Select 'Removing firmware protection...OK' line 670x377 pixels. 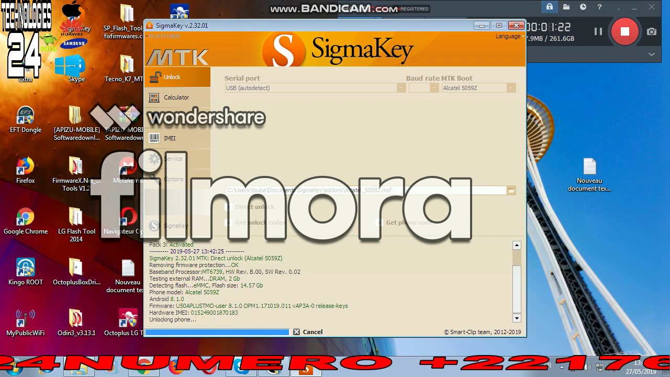pyautogui.click(x=194, y=265)
